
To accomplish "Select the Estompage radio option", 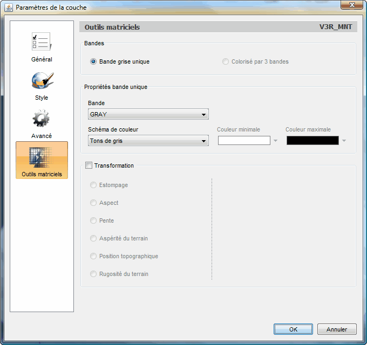I will click(93, 185).
